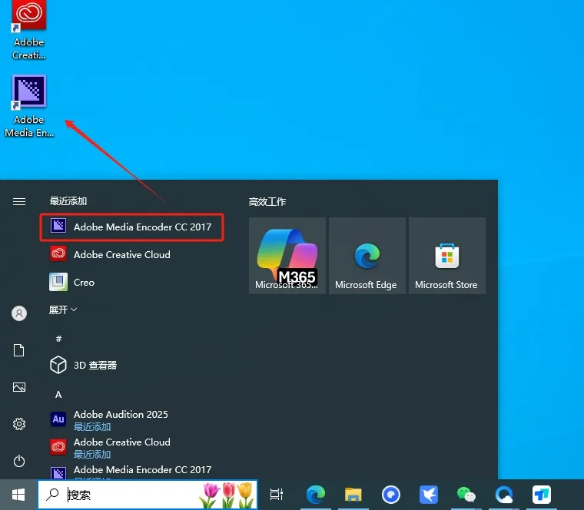Click the Windows Start button
The height and width of the screenshot is (510, 584).
click(18, 495)
